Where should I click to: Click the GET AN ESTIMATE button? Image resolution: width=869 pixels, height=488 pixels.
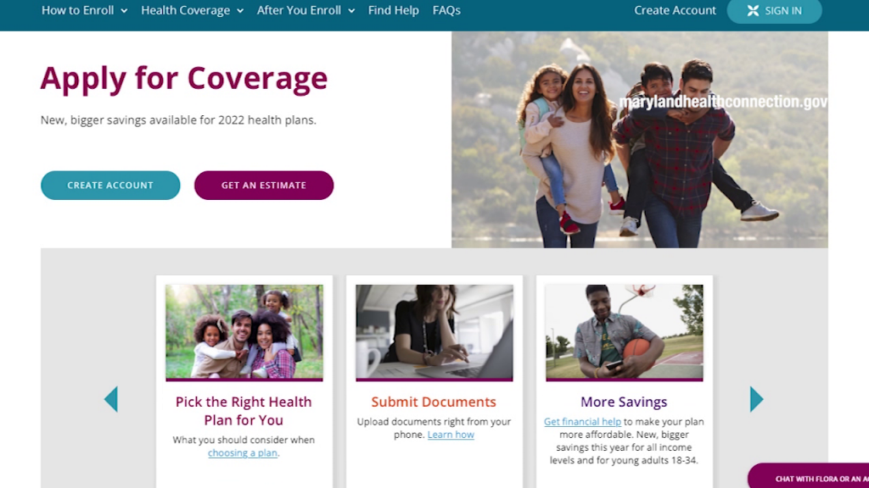(x=264, y=186)
